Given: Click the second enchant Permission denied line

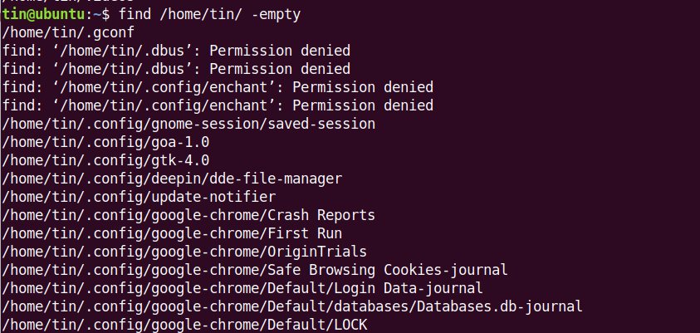Looking at the screenshot, I should click(x=218, y=105).
